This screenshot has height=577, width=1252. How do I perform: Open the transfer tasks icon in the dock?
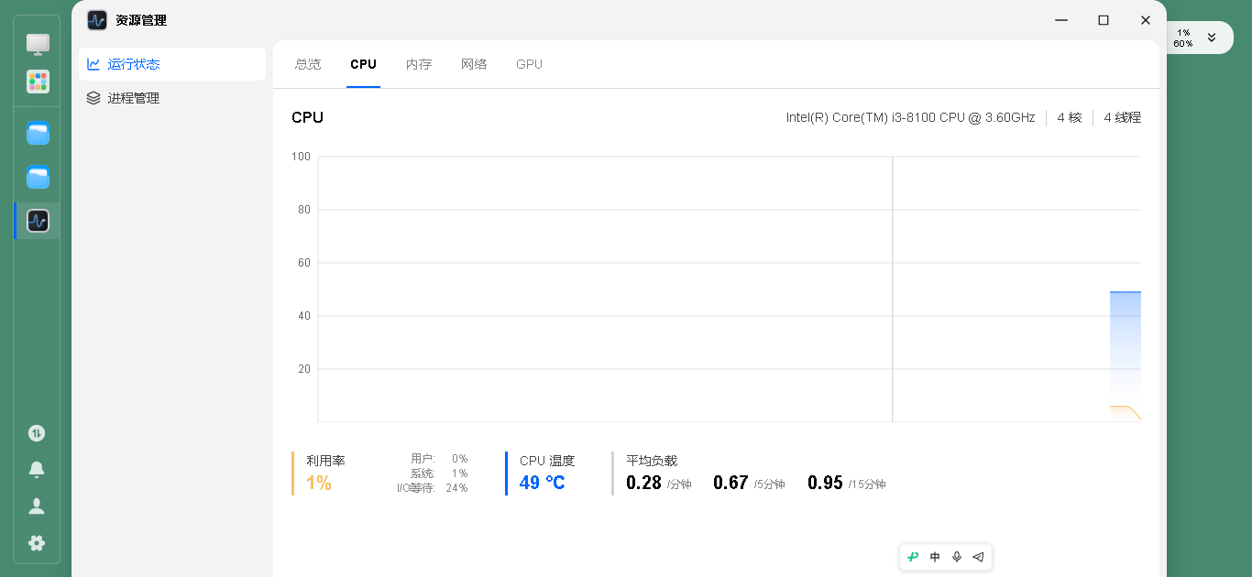click(x=37, y=433)
